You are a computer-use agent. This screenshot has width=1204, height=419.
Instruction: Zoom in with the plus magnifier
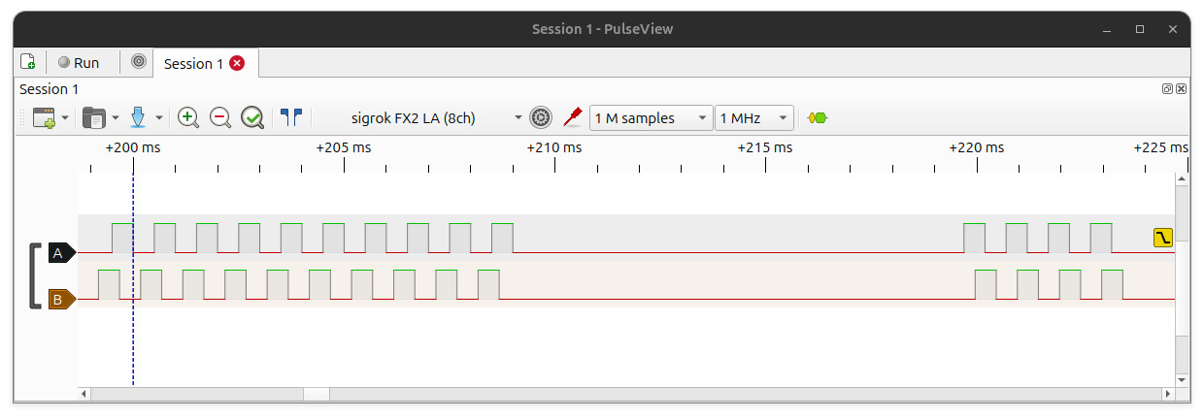point(188,118)
